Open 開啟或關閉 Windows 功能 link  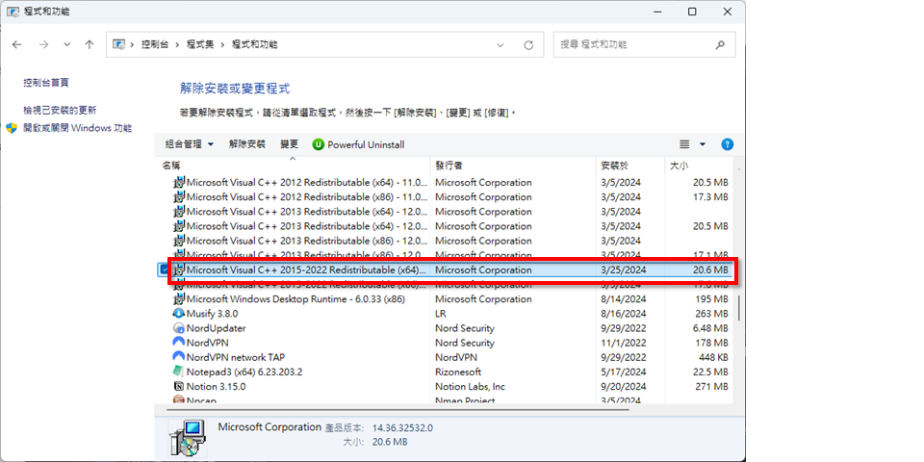click(77, 128)
